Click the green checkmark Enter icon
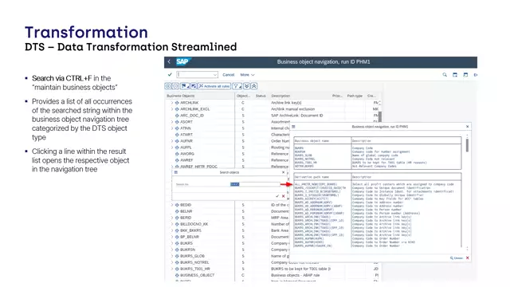 (x=170, y=74)
